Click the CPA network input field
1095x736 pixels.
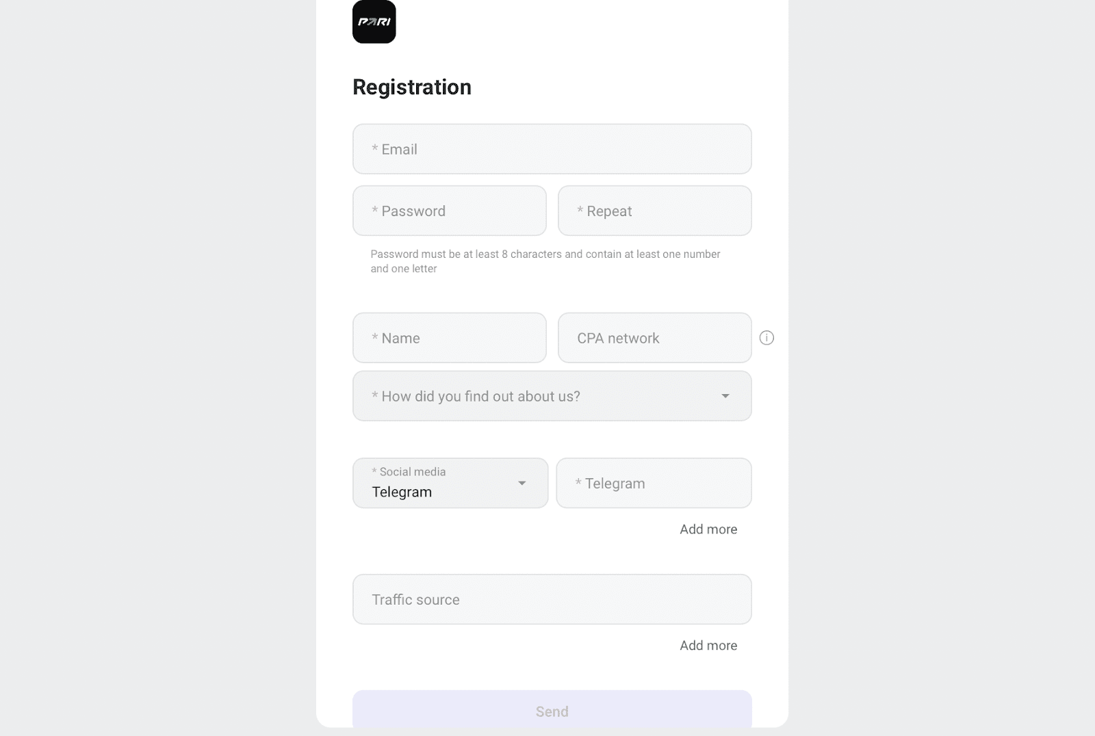654,337
